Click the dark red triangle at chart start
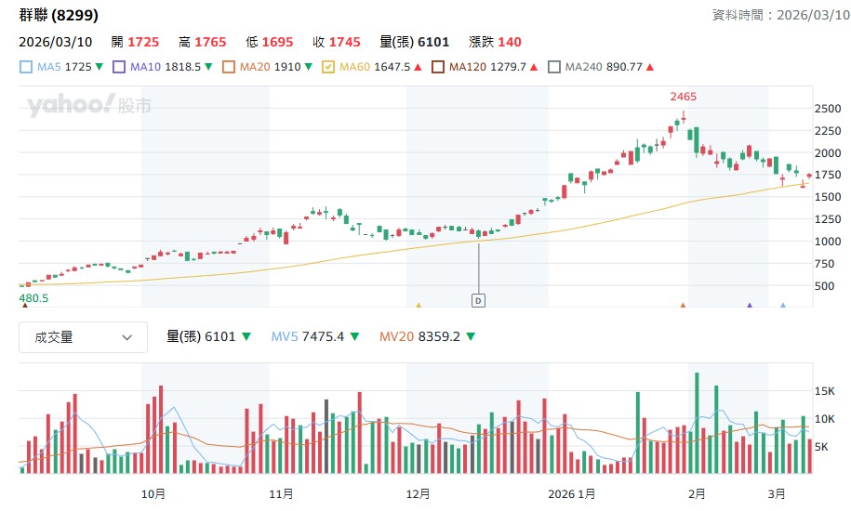Viewport: 851px width, 511px height. [x=23, y=305]
